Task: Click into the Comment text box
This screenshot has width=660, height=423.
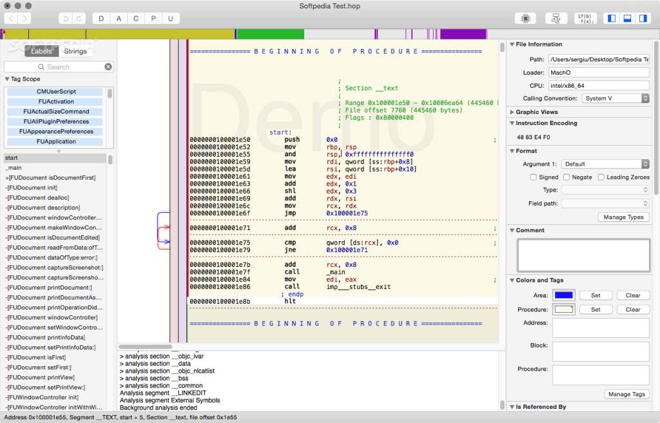Action: click(x=583, y=255)
